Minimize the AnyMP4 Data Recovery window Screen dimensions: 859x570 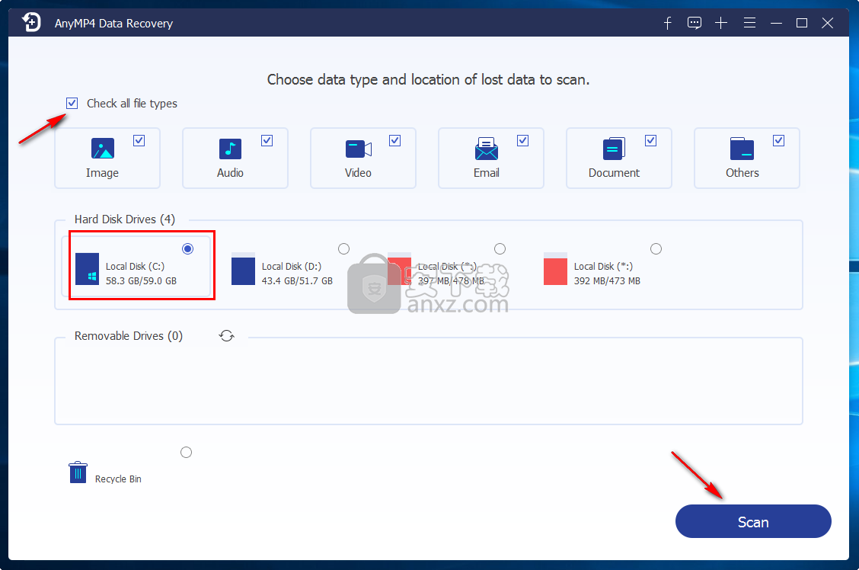pos(776,23)
